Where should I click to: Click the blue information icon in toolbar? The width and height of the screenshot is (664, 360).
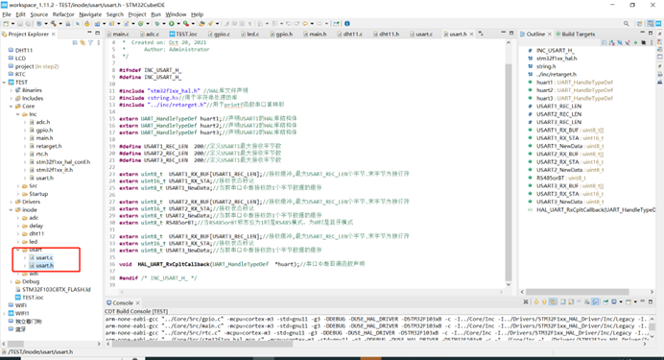coord(347,24)
